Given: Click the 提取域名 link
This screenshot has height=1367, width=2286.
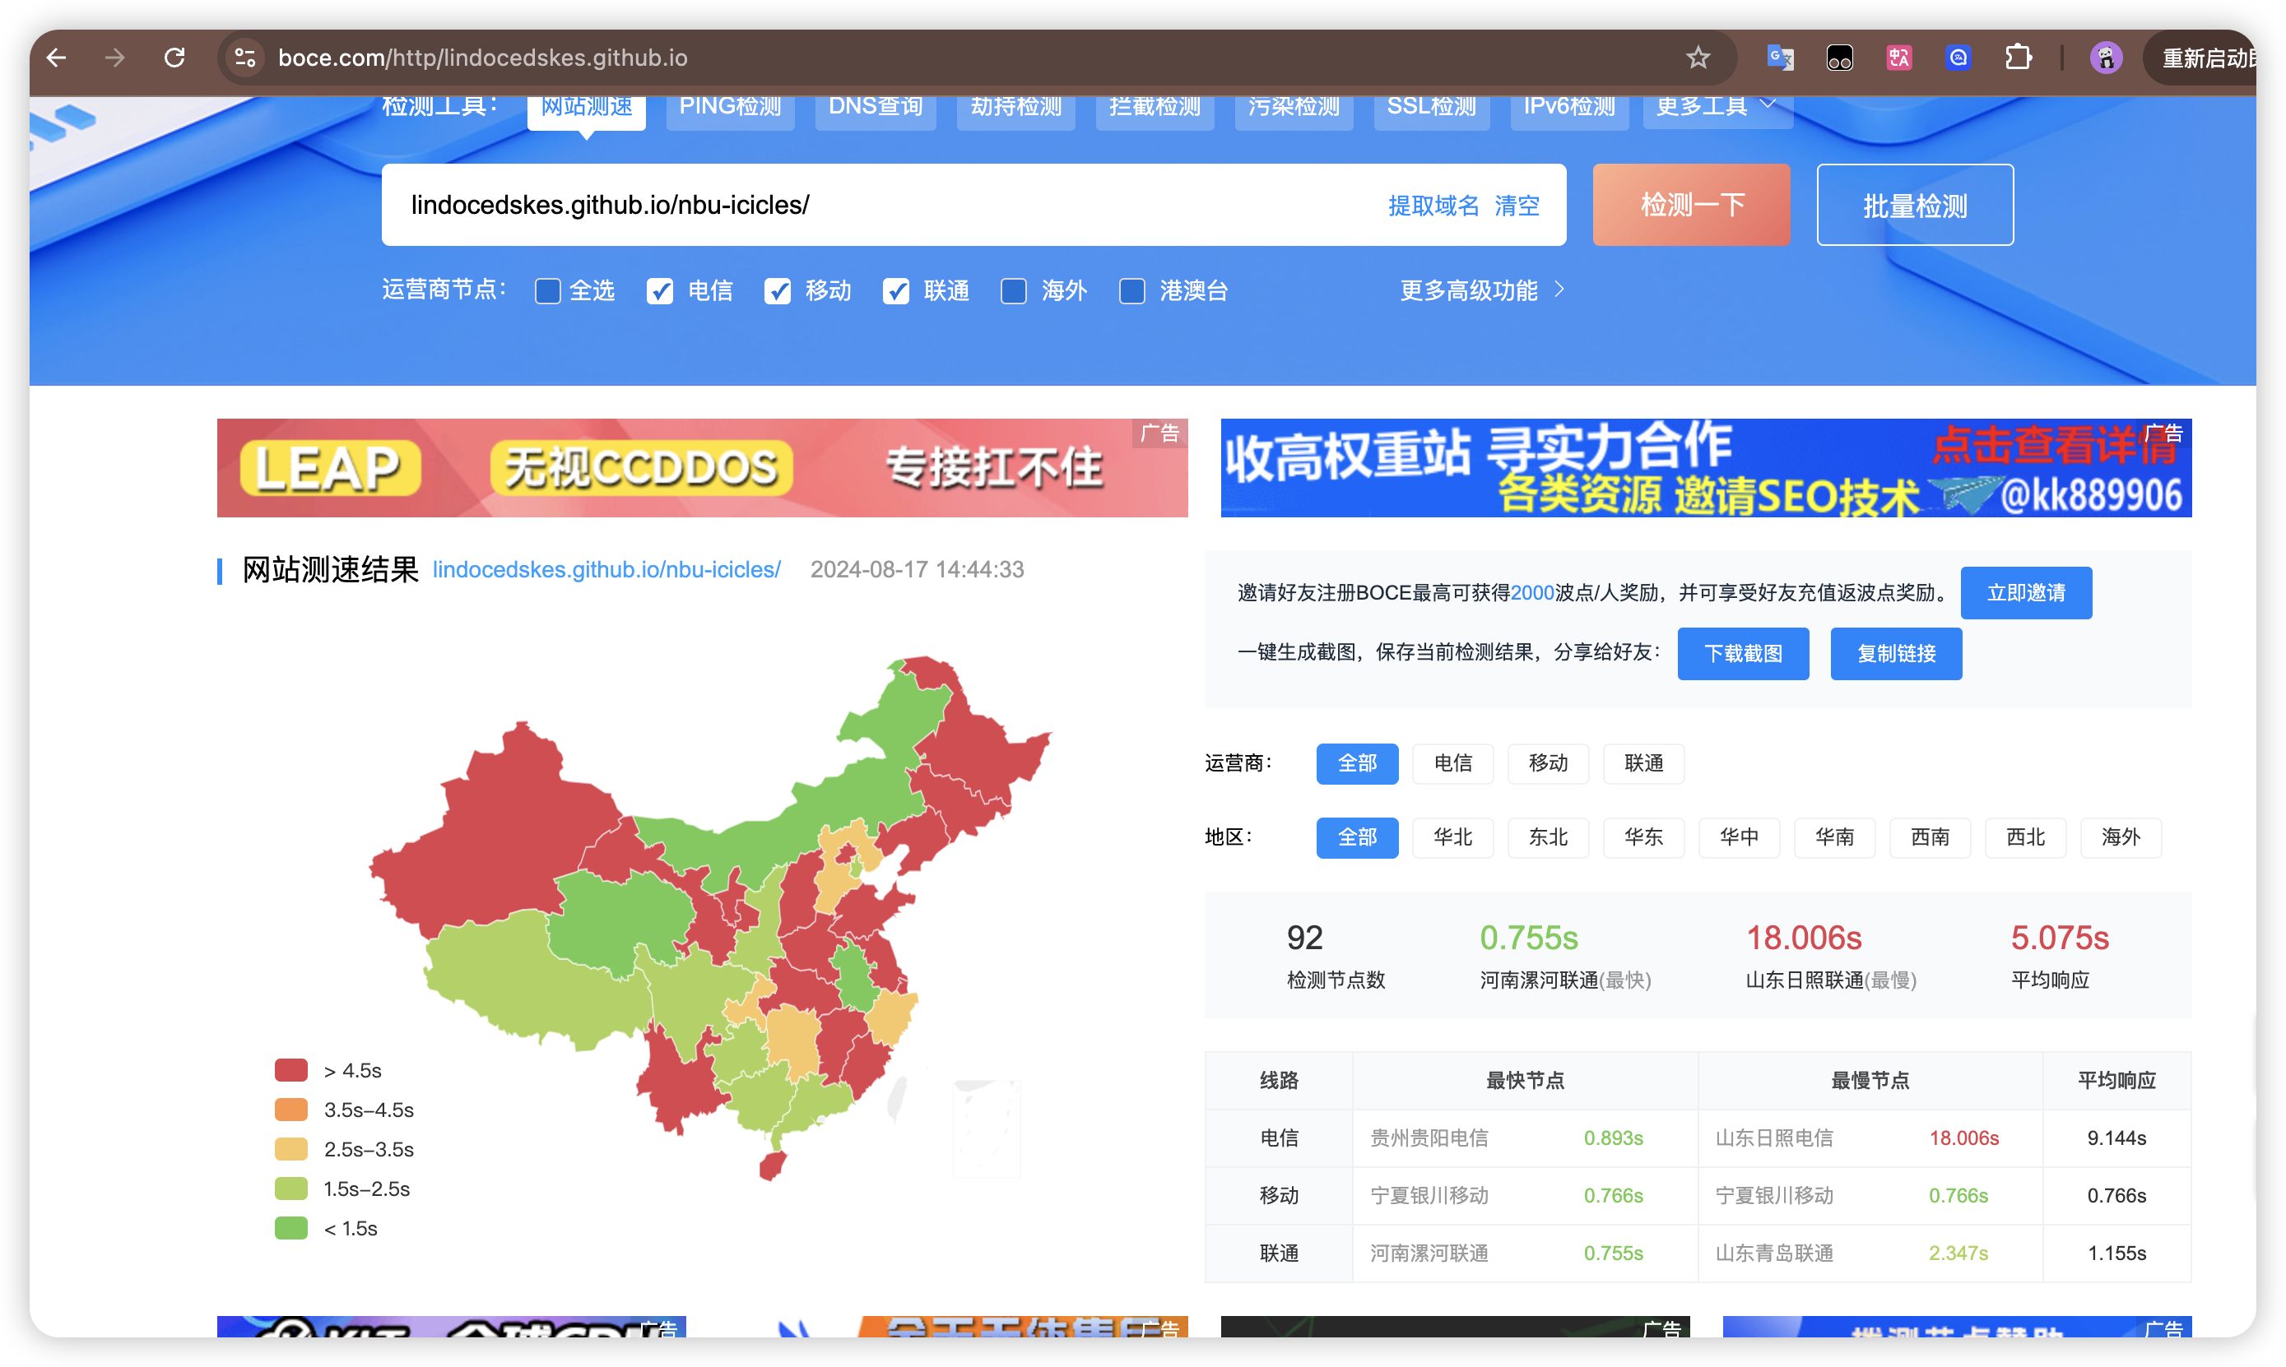Looking at the screenshot, I should click(x=1433, y=206).
